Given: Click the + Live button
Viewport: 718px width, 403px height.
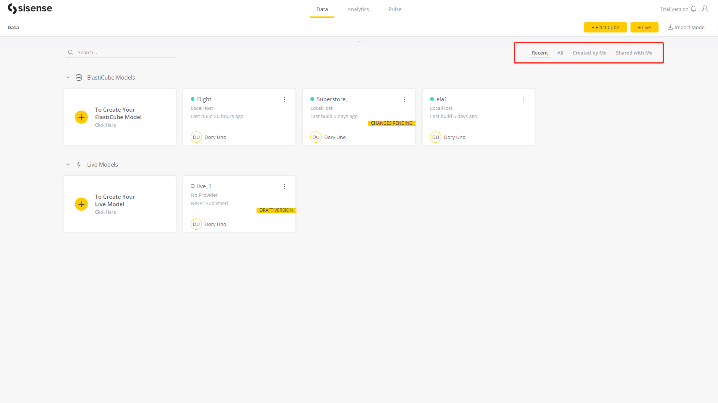Looking at the screenshot, I should [x=644, y=27].
